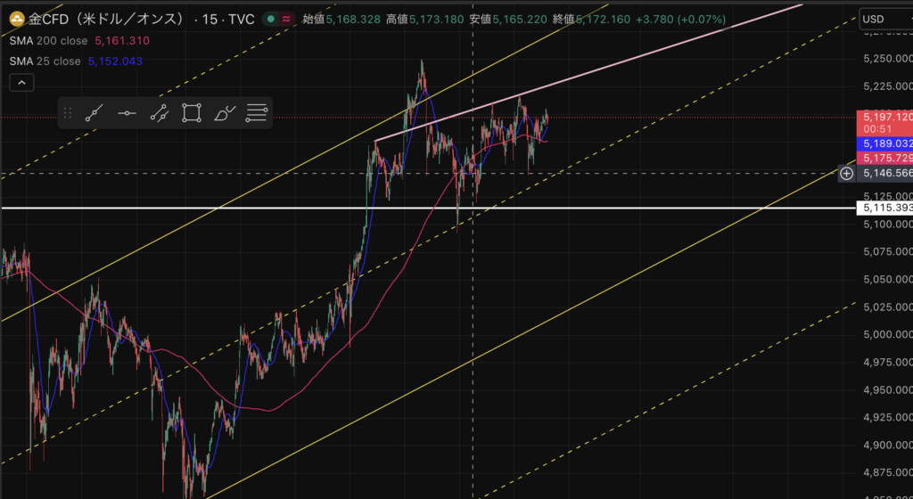The height and width of the screenshot is (499, 913).
Task: Select the horizontal line tool in favorites toolbar
Action: pos(127,113)
